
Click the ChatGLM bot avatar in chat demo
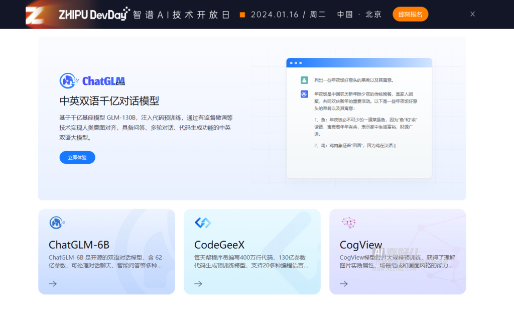pos(304,94)
